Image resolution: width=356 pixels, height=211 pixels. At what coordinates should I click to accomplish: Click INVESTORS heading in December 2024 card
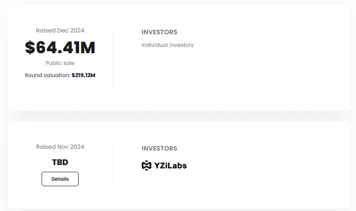[x=159, y=32]
